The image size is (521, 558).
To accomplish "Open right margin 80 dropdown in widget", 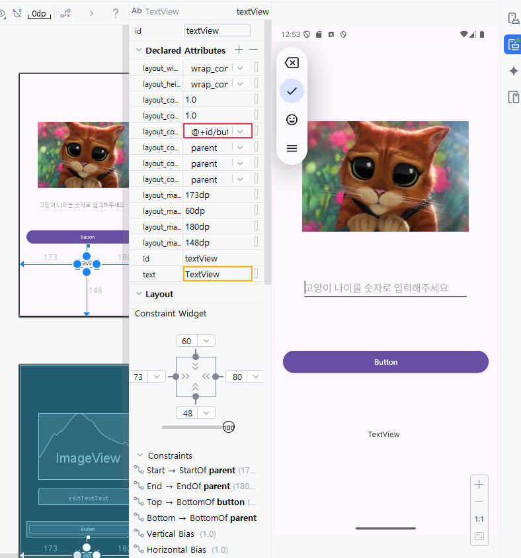I will [x=255, y=377].
